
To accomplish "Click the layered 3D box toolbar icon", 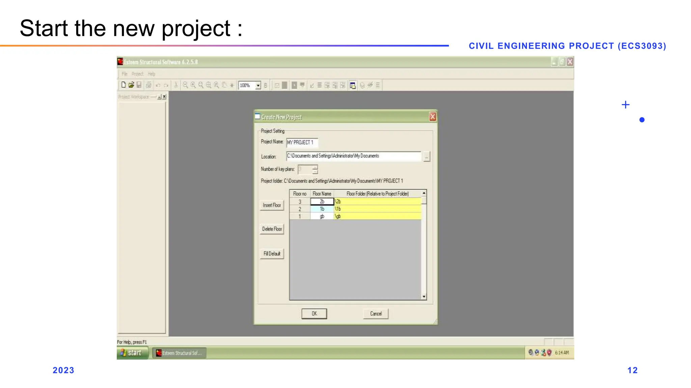I will coord(362,85).
